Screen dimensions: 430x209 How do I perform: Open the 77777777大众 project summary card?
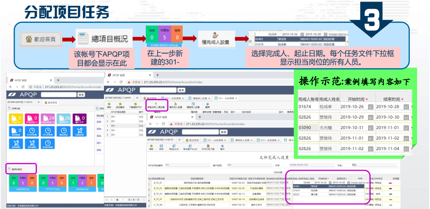(x=52, y=183)
